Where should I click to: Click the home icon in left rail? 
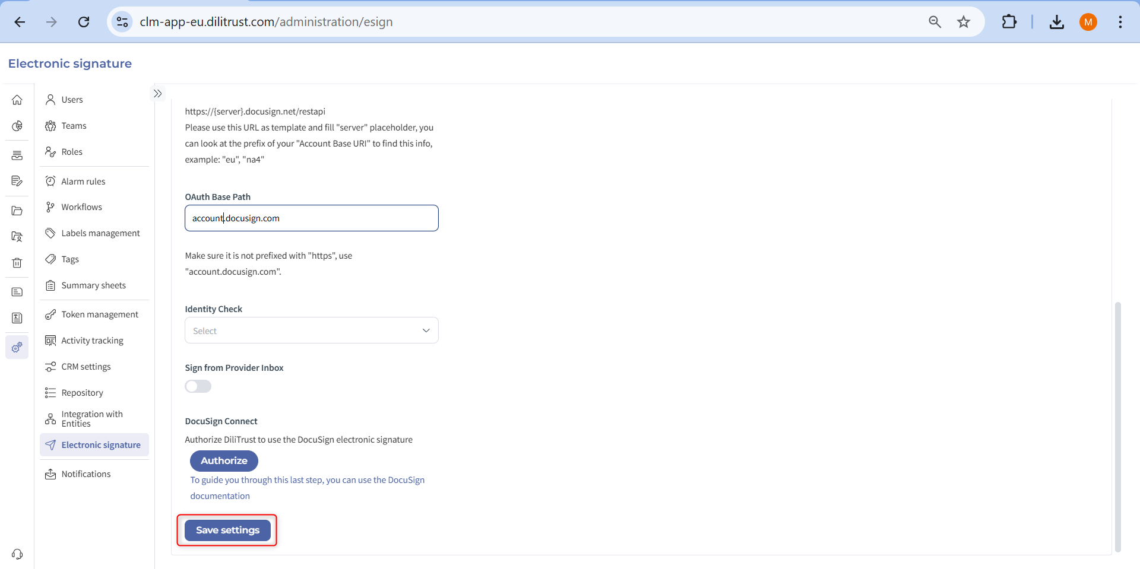tap(17, 100)
